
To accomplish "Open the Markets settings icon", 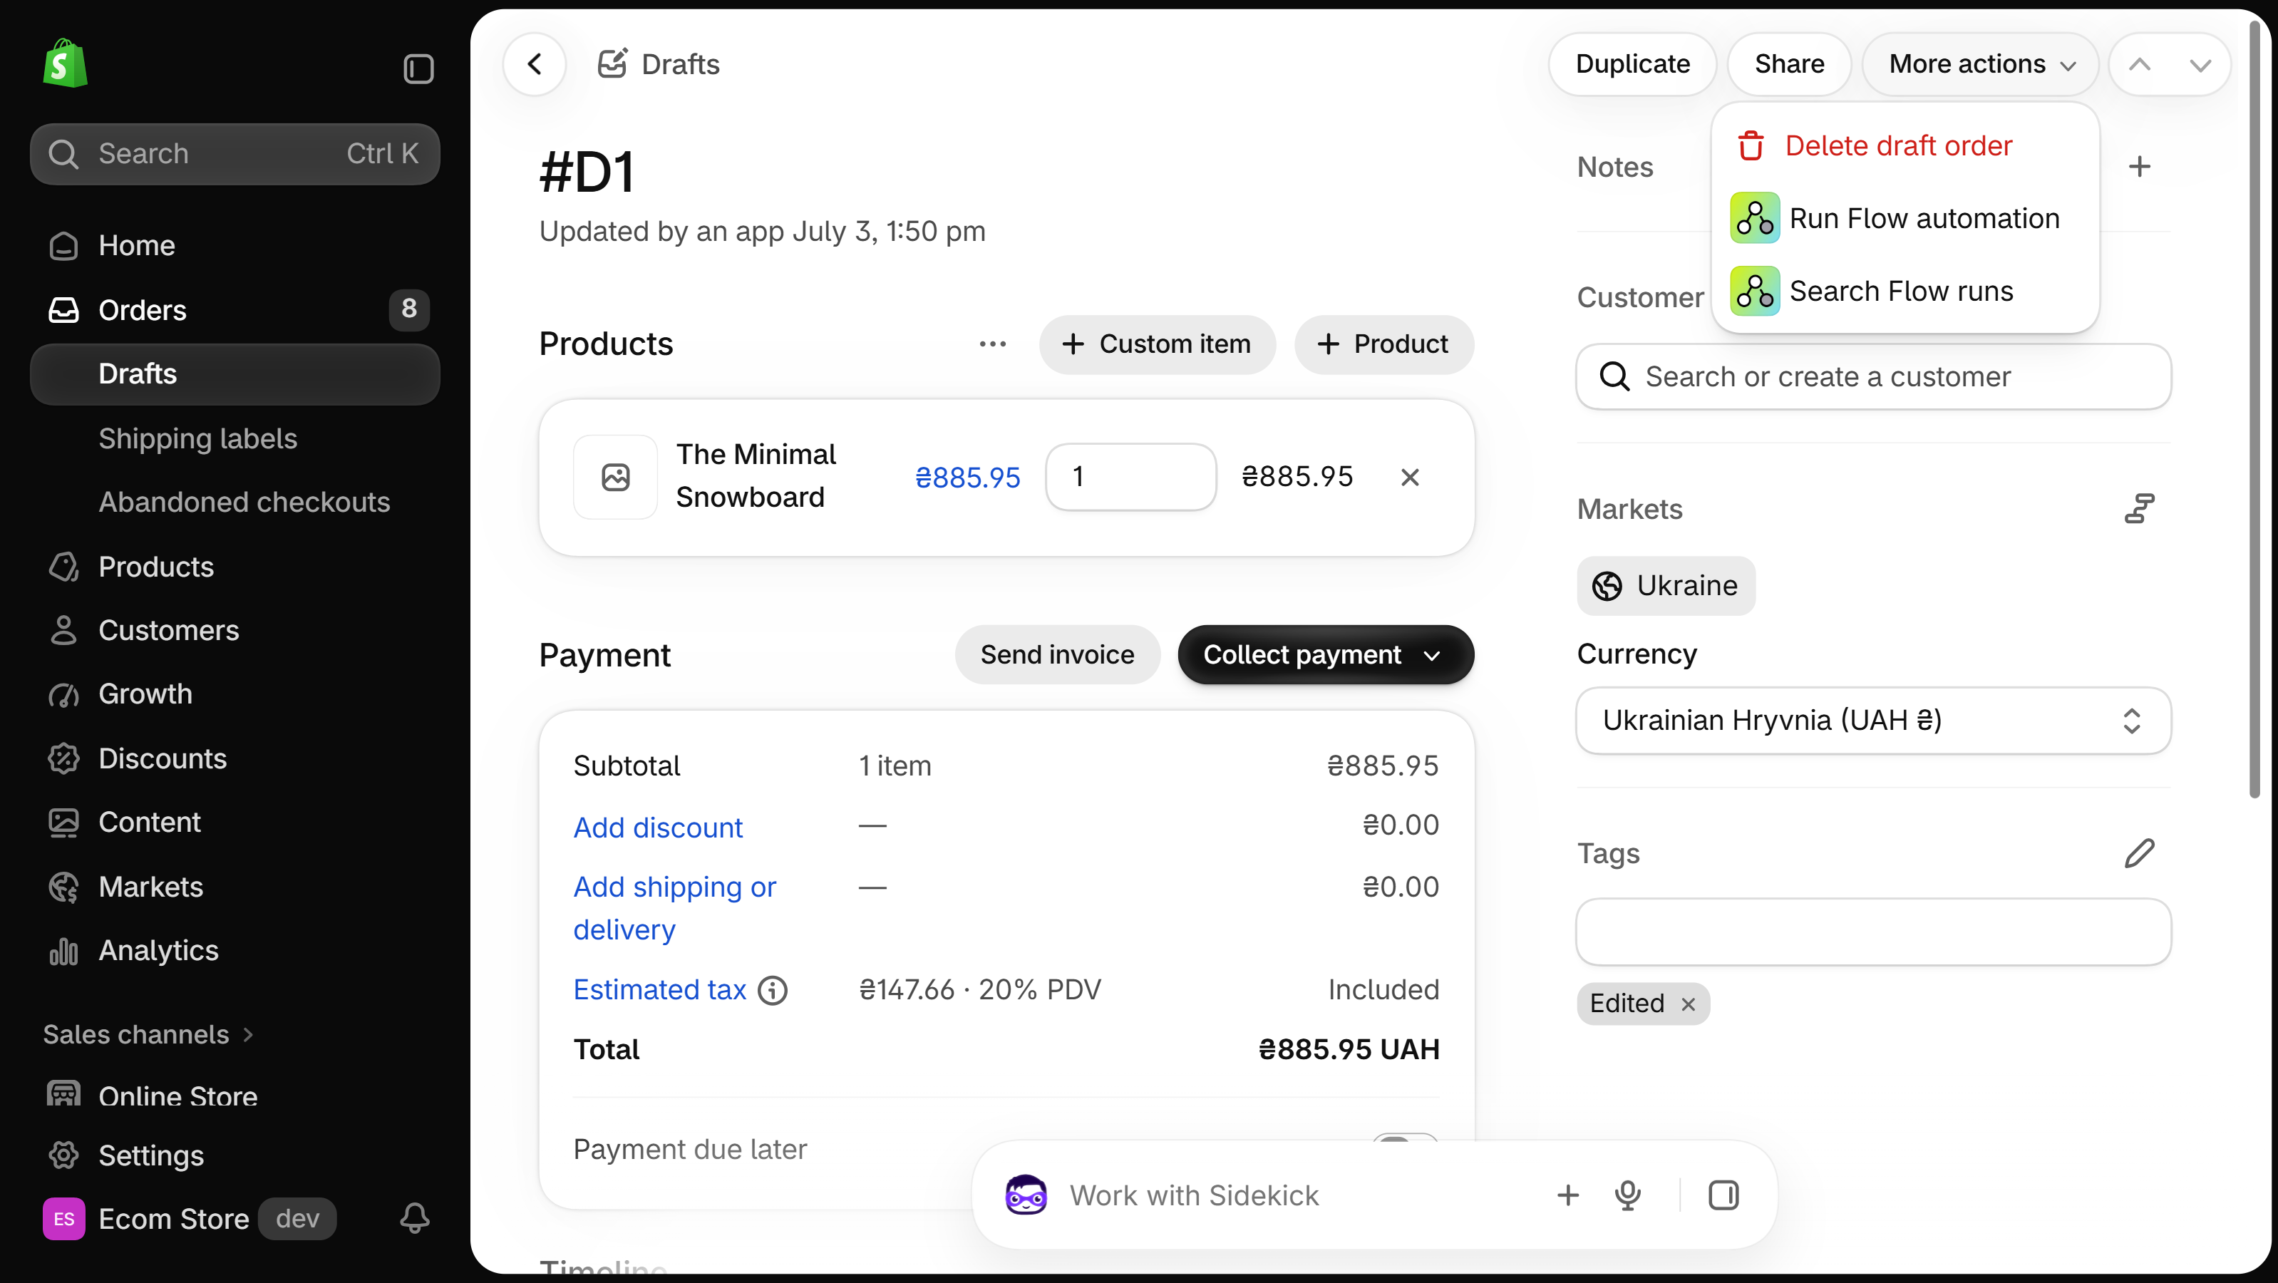I will pyautogui.click(x=2139, y=508).
